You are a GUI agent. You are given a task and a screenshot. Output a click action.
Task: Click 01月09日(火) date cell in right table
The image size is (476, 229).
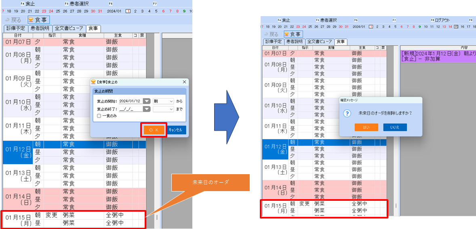point(275,87)
